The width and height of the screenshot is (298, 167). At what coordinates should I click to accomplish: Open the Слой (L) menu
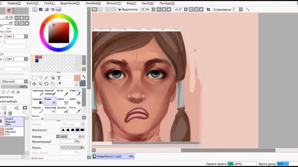[49, 3]
